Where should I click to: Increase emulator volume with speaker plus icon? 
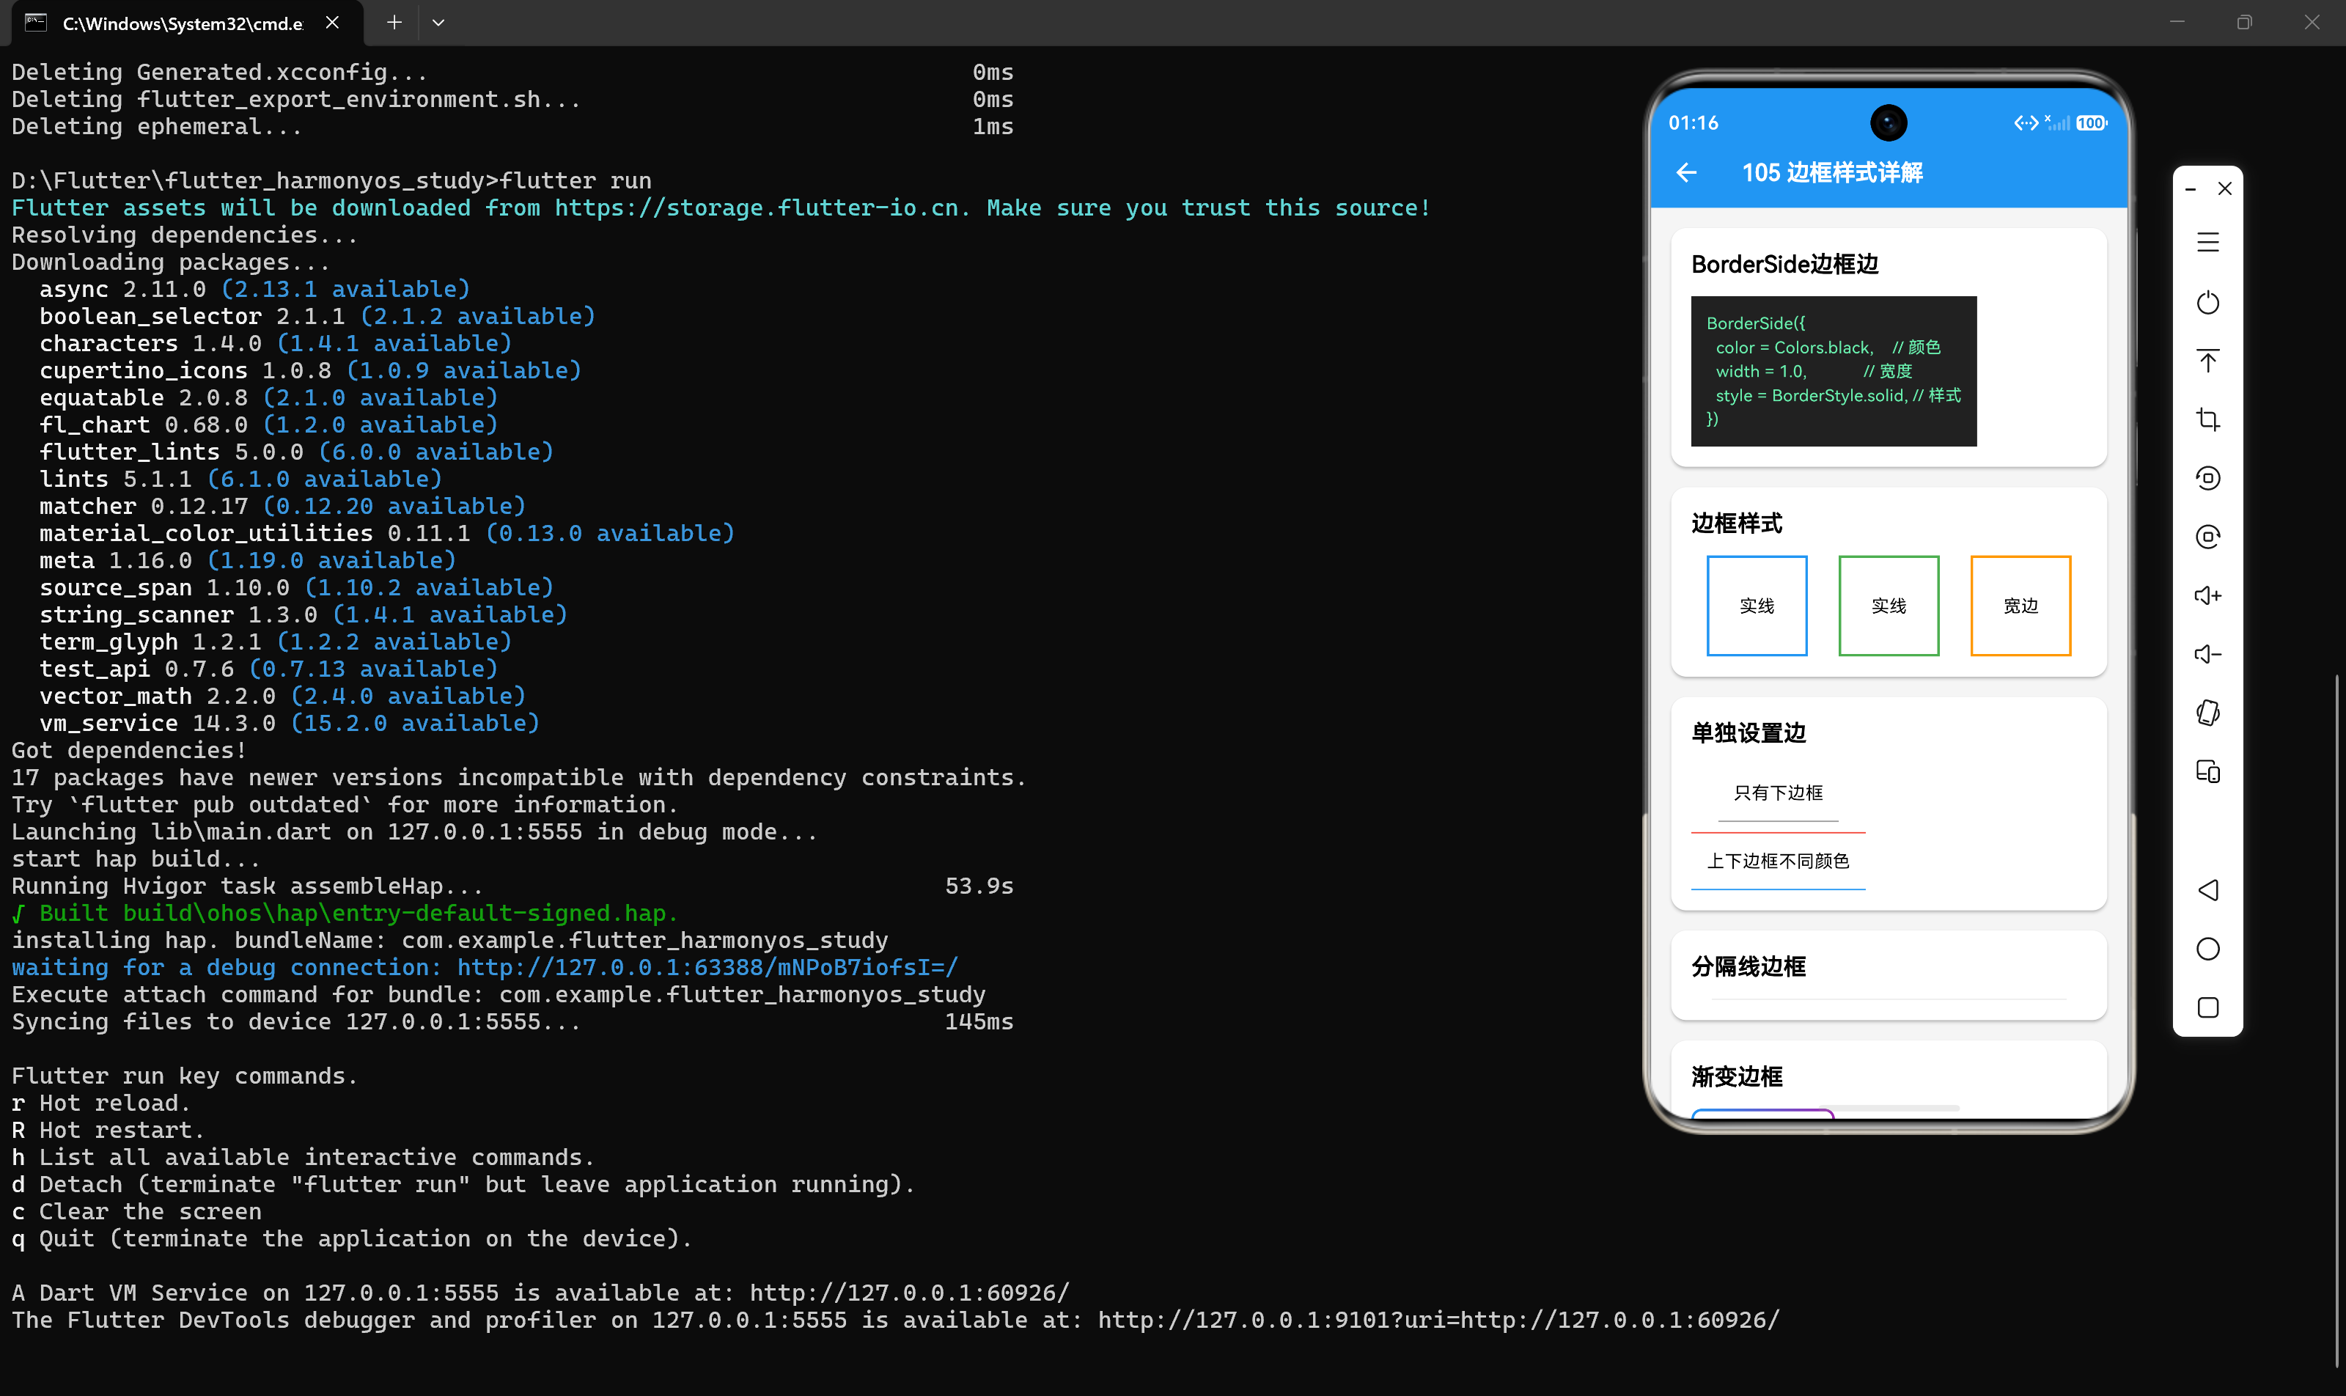[2207, 595]
